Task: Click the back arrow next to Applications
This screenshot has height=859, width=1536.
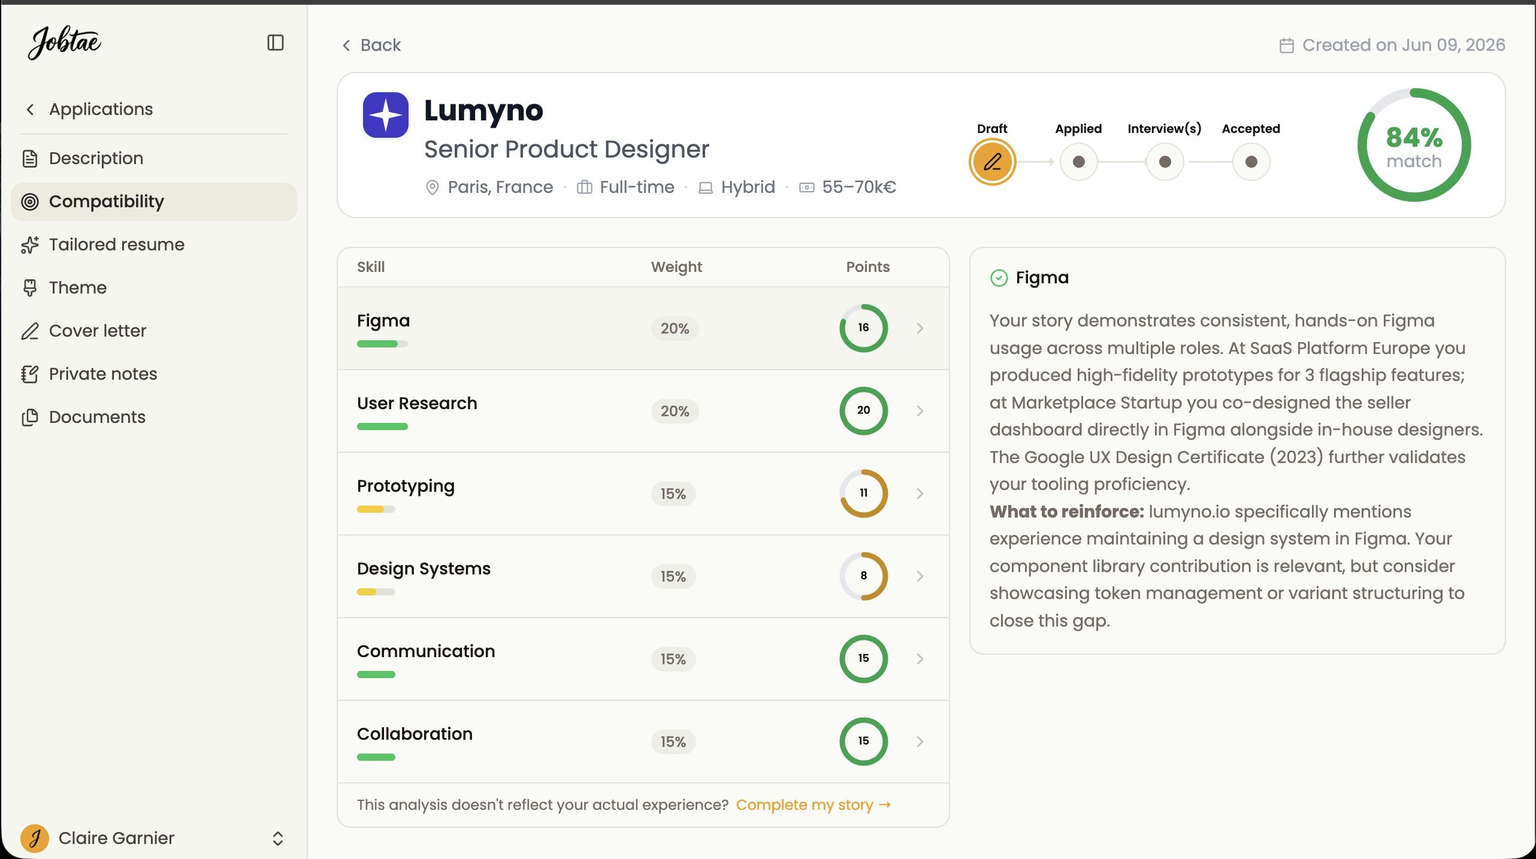Action: coord(30,110)
